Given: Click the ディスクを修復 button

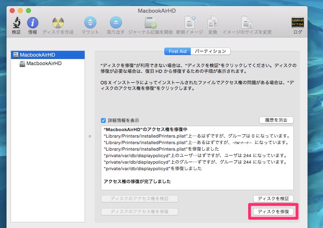Looking at the screenshot, I should point(273,211).
